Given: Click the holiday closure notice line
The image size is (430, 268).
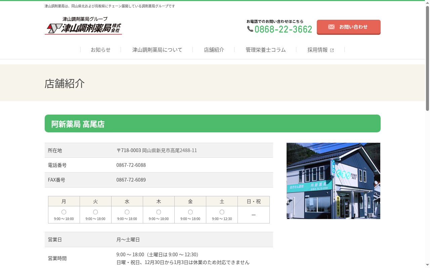Looking at the screenshot, I should [x=183, y=262].
